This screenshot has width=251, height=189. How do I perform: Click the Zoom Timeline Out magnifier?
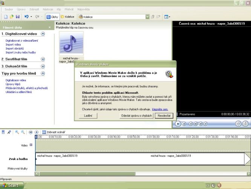pos(23,132)
